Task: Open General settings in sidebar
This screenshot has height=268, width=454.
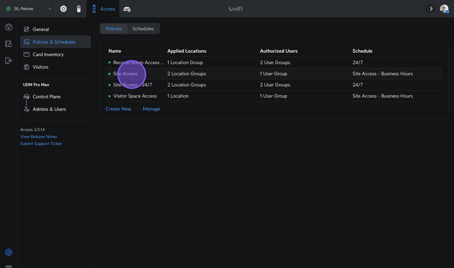Action: [41, 30]
